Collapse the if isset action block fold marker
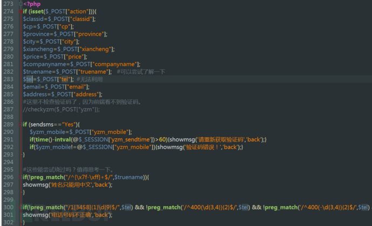Viewport: 372px width, 226px height. click(x=20, y=11)
